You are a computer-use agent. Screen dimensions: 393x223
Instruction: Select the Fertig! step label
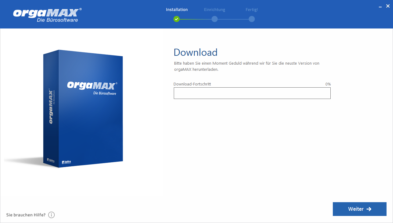pyautogui.click(x=252, y=9)
